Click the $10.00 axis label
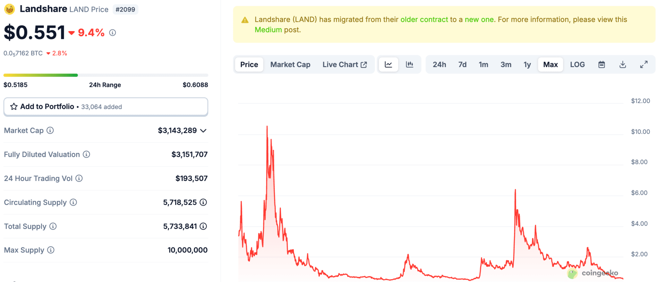 point(640,132)
